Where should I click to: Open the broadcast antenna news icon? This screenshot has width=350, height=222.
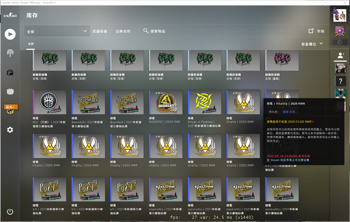[10, 53]
